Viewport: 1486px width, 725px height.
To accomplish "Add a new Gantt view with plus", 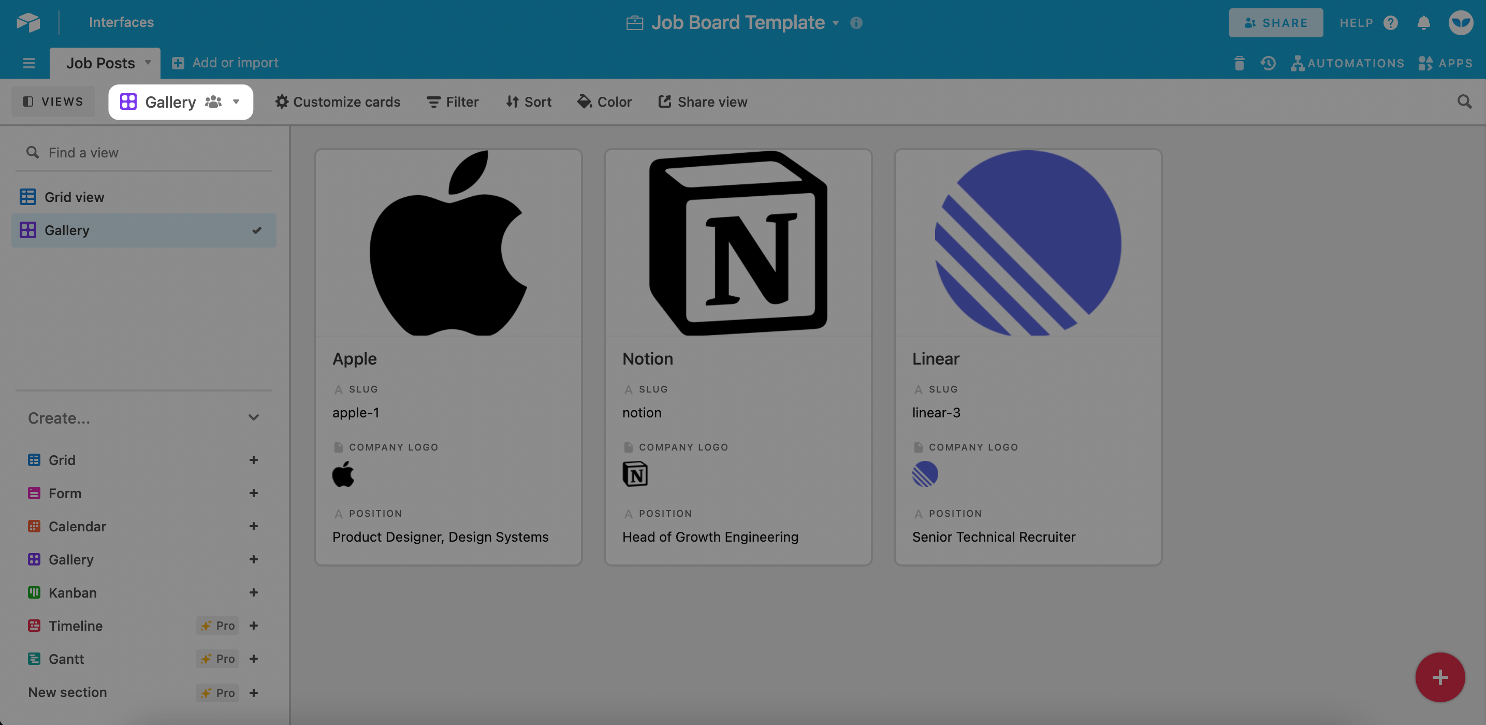I will 253,659.
